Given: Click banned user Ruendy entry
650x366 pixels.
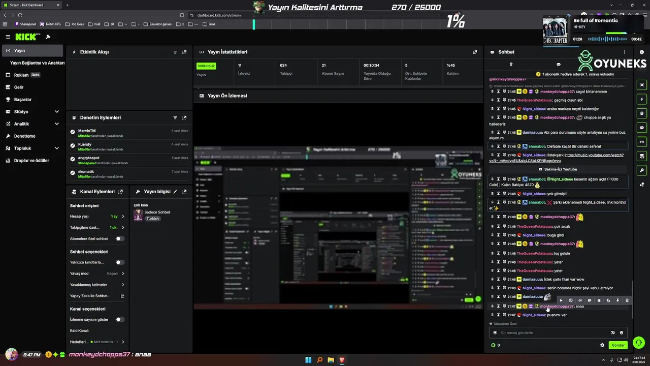Looking at the screenshot, I should tap(129, 146).
